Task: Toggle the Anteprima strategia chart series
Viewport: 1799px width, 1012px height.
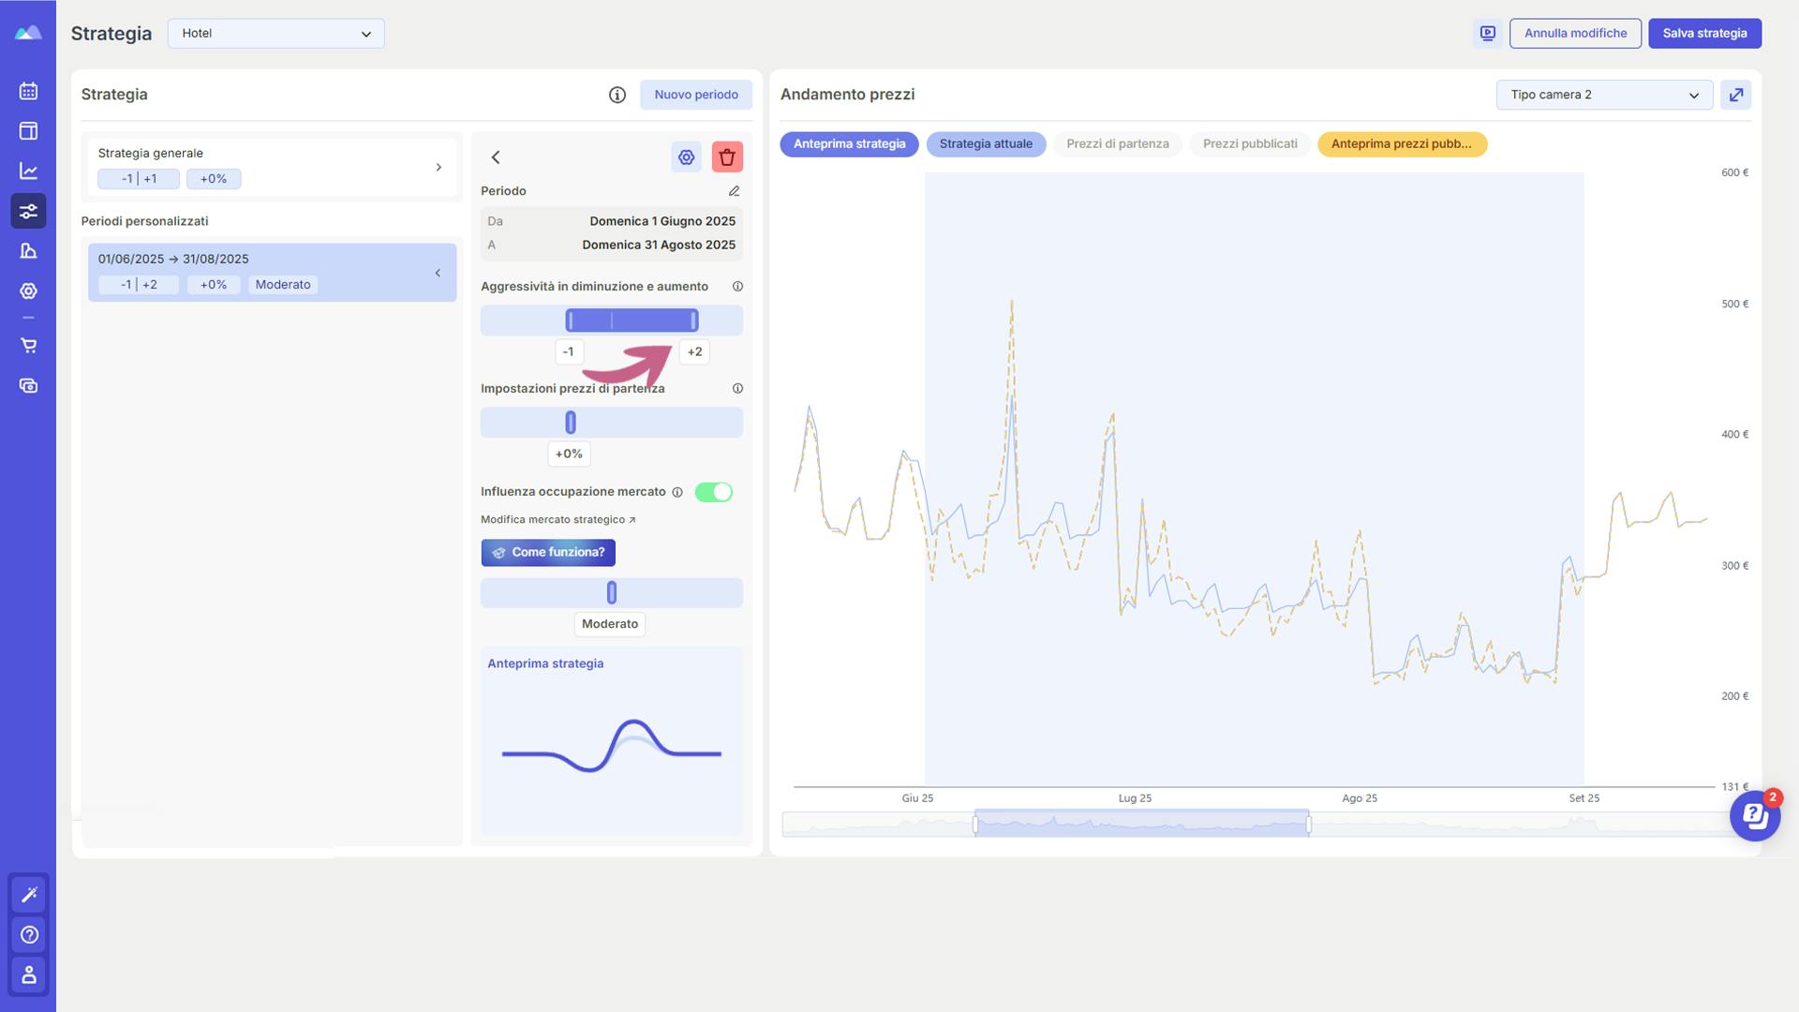Action: [849, 144]
